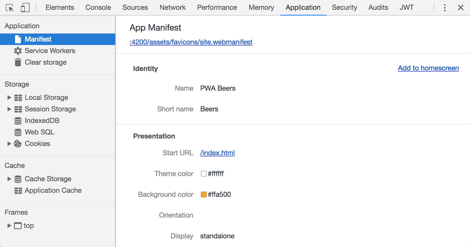Click the Add to homescreen link
Viewport: 470px width, 247px height.
point(428,68)
